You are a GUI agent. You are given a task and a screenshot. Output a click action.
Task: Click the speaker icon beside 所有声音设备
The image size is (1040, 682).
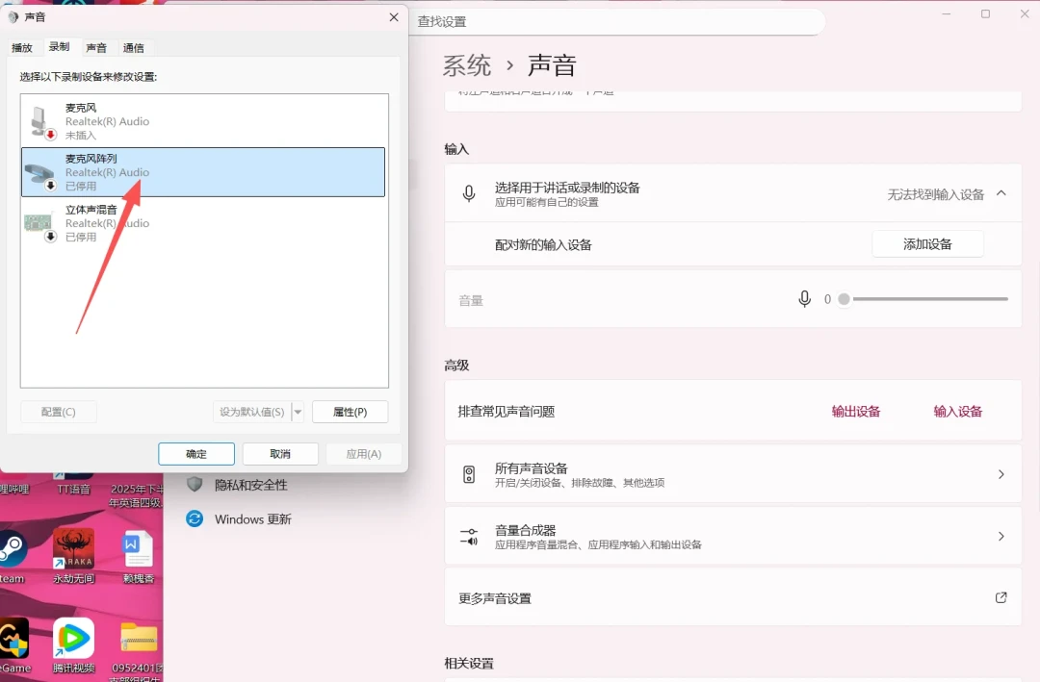469,474
